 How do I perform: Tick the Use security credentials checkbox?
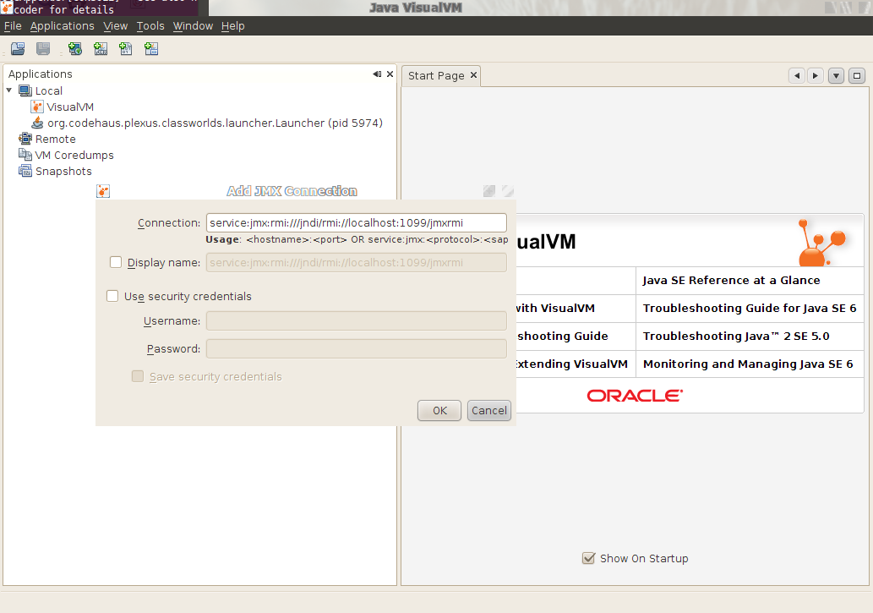[x=112, y=296]
